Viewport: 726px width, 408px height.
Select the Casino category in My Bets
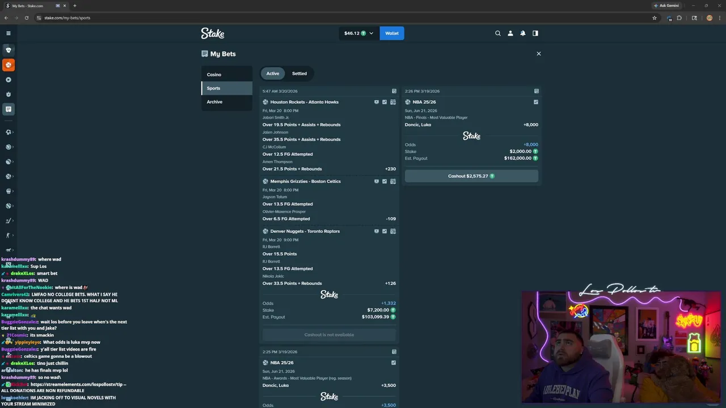pos(226,74)
